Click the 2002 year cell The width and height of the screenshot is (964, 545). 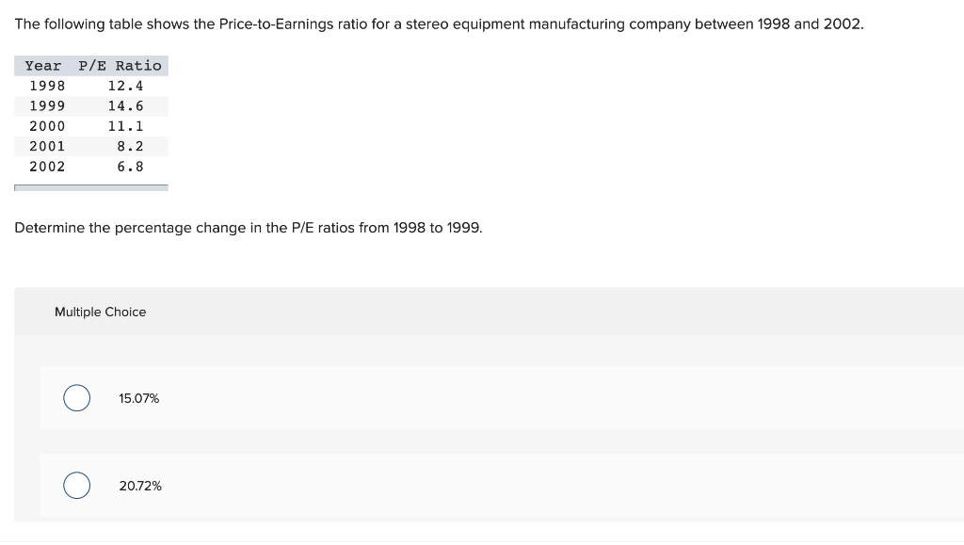(47, 167)
